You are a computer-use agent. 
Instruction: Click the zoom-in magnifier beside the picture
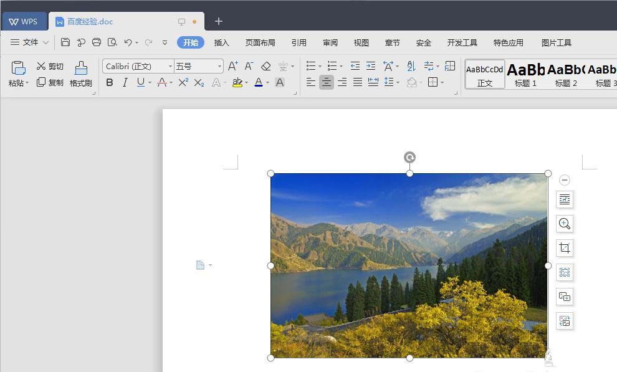(565, 224)
